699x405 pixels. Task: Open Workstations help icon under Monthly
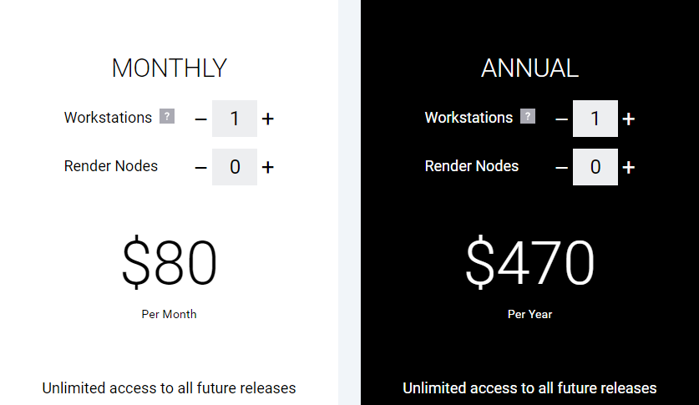167,116
